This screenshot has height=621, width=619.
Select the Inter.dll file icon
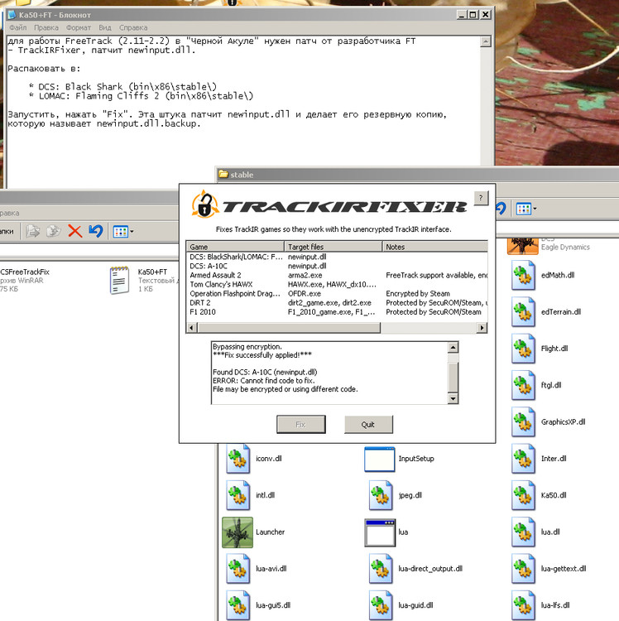523,459
